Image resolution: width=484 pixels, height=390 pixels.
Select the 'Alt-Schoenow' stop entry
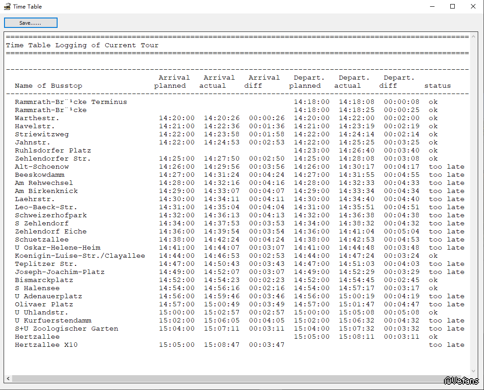tap(41, 166)
